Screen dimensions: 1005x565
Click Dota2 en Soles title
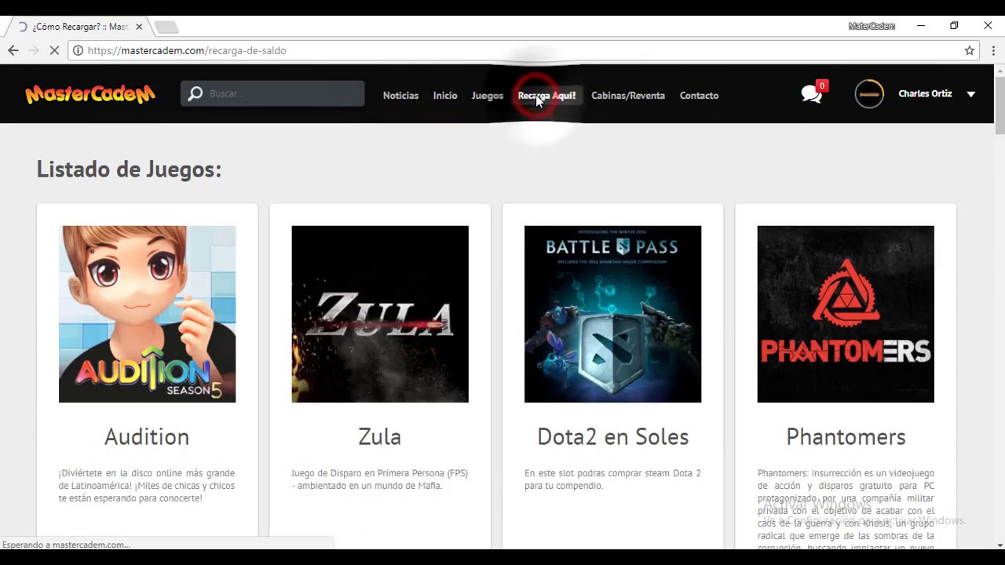click(x=612, y=436)
